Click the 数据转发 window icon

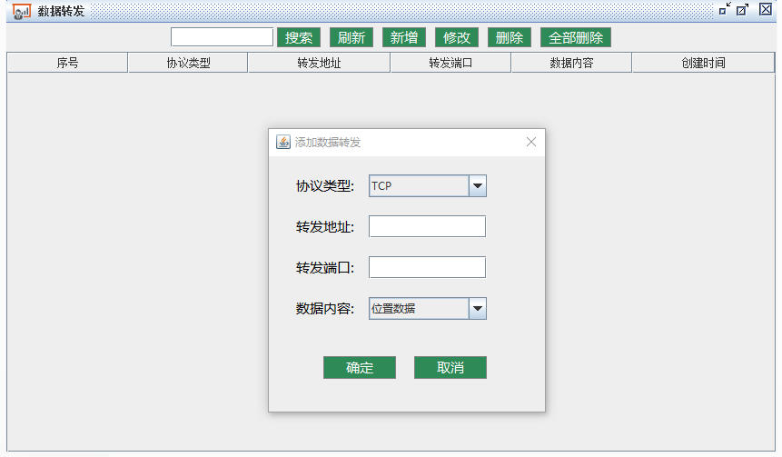tap(22, 11)
